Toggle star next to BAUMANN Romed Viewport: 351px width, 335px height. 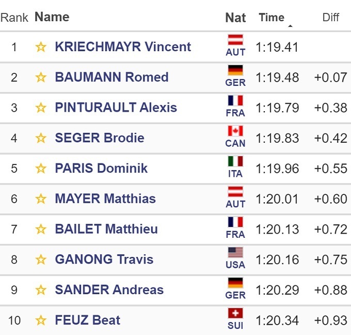click(41, 78)
